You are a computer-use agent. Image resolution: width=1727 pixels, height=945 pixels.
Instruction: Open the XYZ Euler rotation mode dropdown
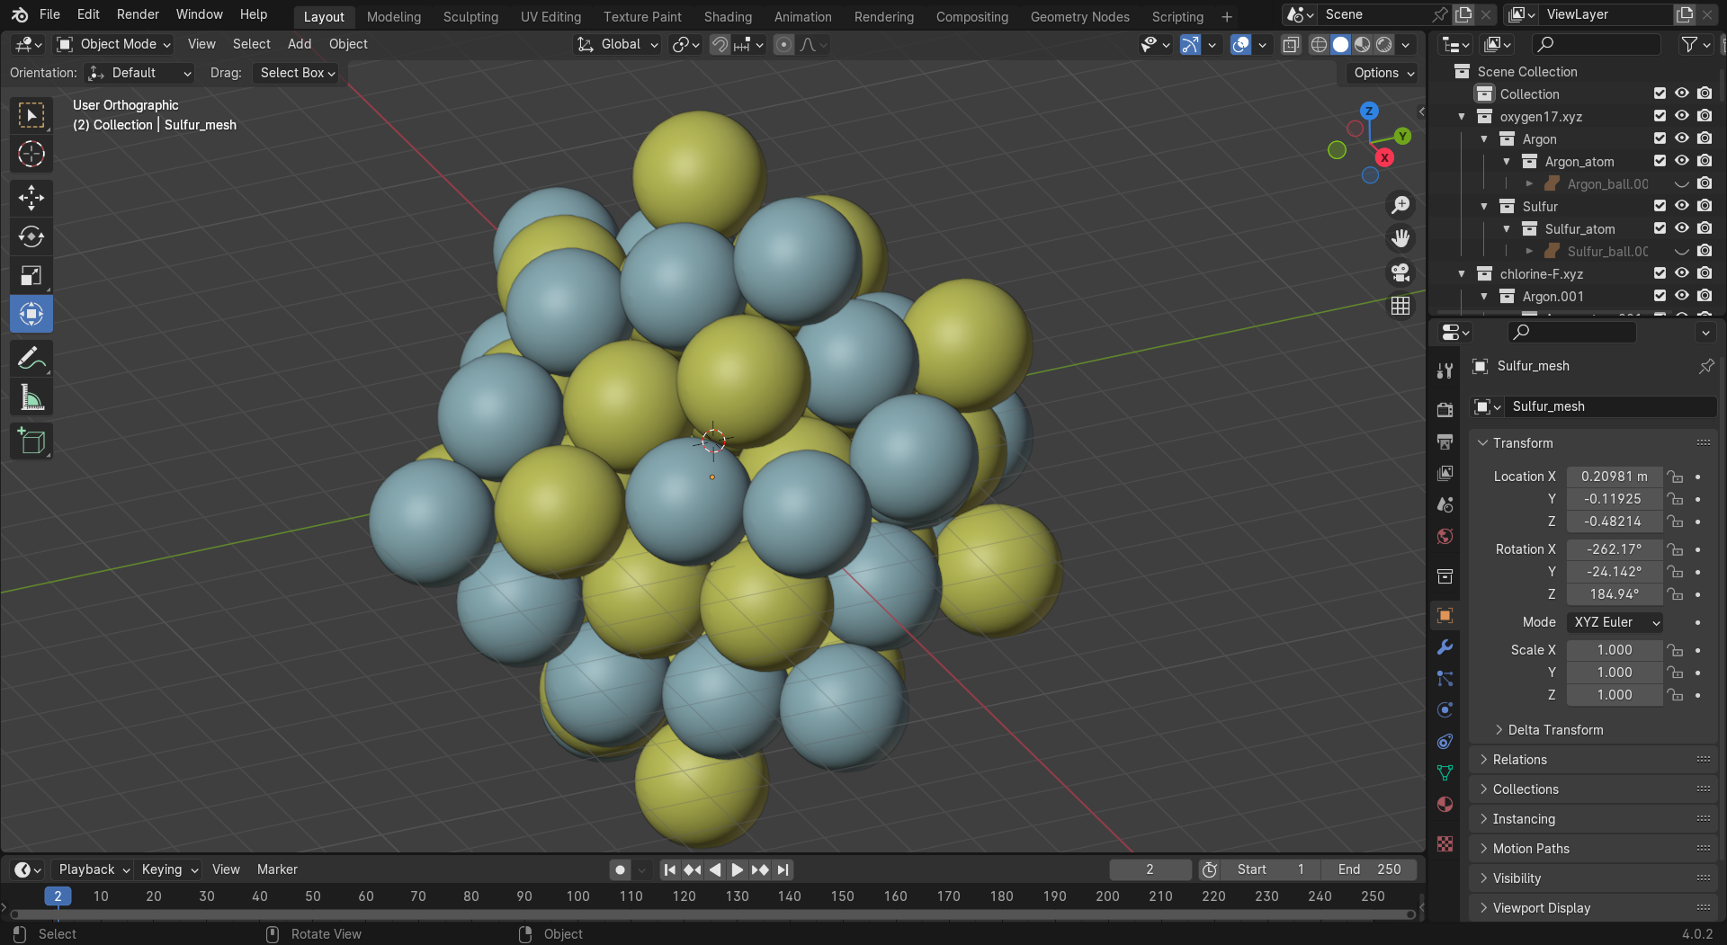(x=1615, y=622)
